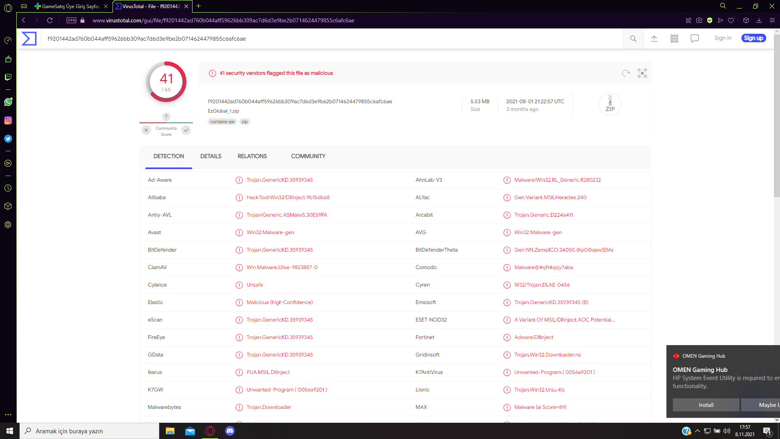
Task: Open the similarity graph icon
Action: pyautogui.click(x=642, y=73)
